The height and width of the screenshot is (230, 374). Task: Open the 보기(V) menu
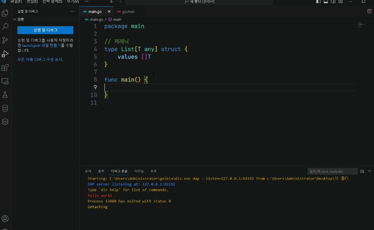(73, 1)
